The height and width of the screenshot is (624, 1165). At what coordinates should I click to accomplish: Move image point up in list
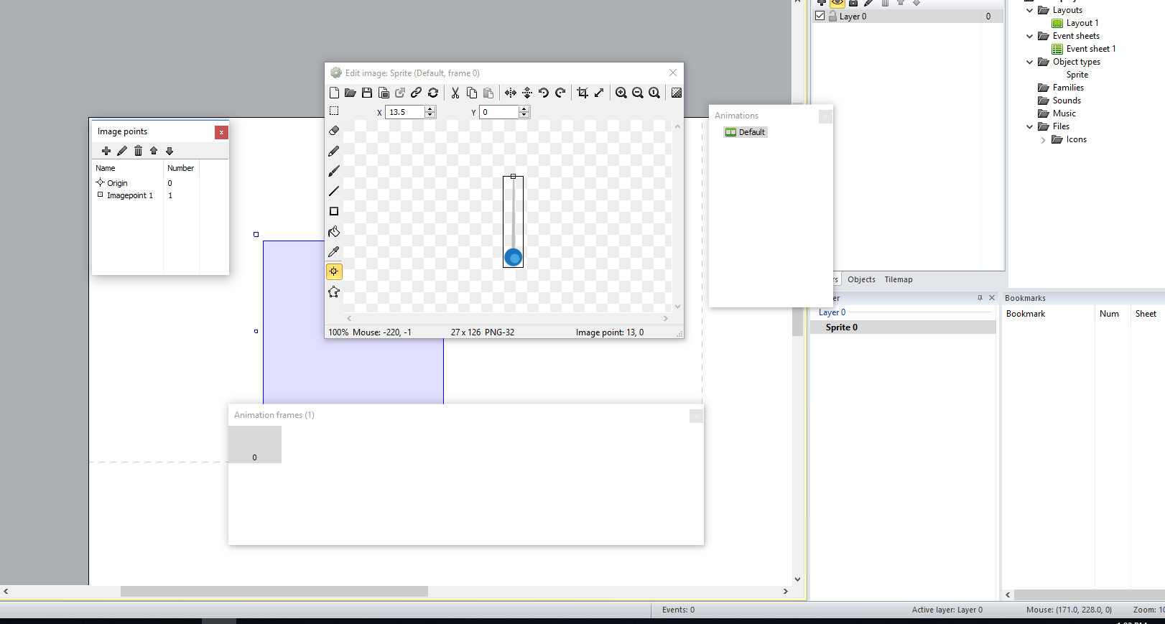(154, 151)
